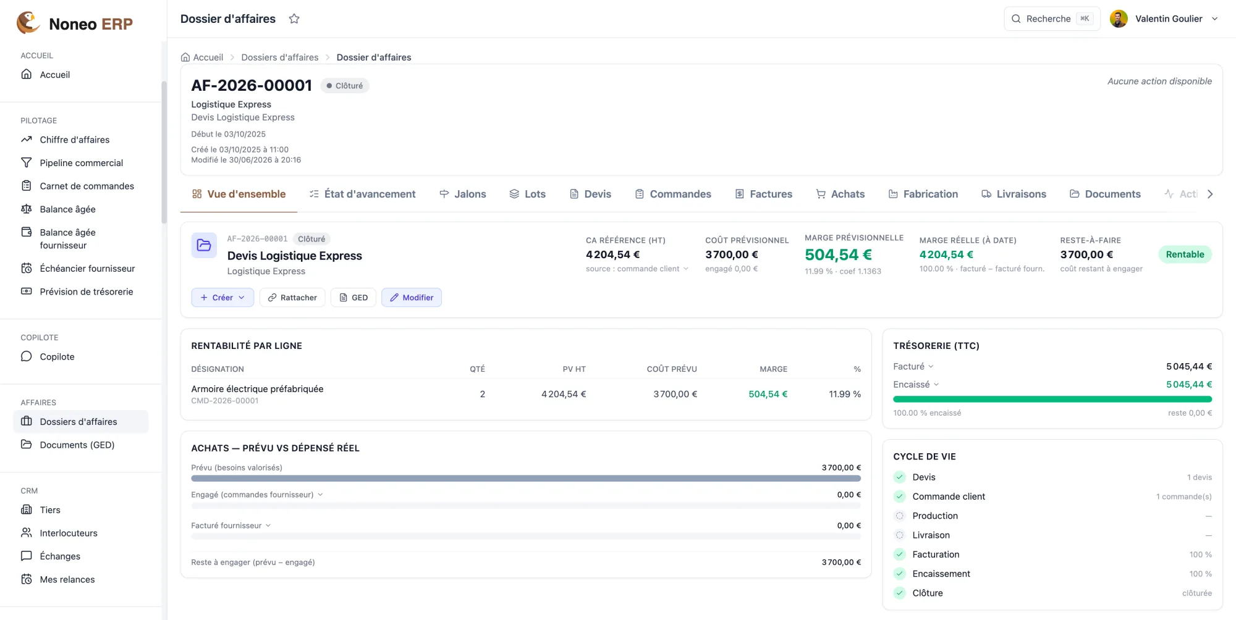Open Balance âgée scale icon
Screen dimensions: 1236x620
click(27, 209)
